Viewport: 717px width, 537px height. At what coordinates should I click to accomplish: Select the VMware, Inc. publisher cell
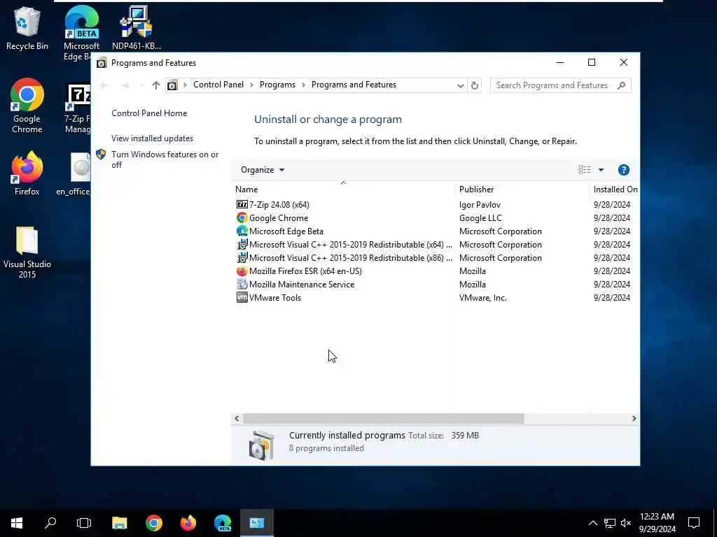(x=483, y=297)
